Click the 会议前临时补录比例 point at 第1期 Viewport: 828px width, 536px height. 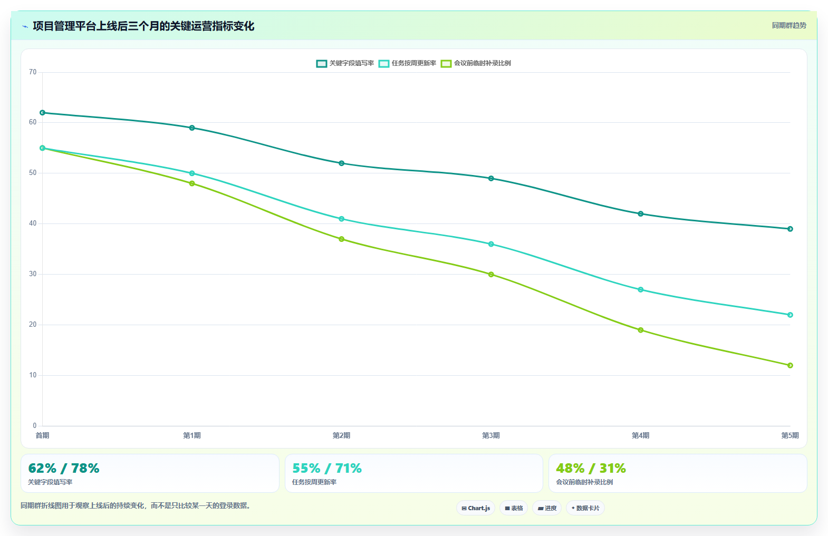click(x=192, y=183)
